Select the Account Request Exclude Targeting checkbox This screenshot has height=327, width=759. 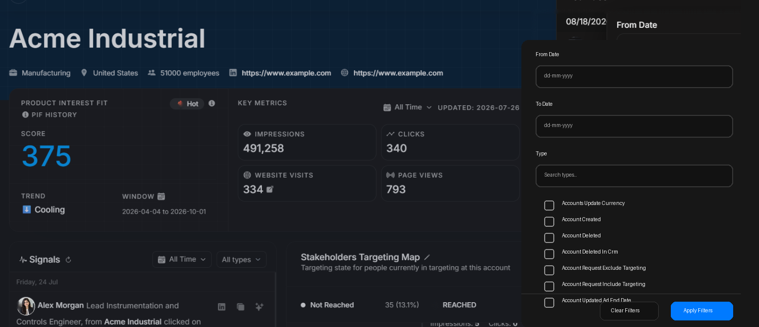click(x=549, y=270)
